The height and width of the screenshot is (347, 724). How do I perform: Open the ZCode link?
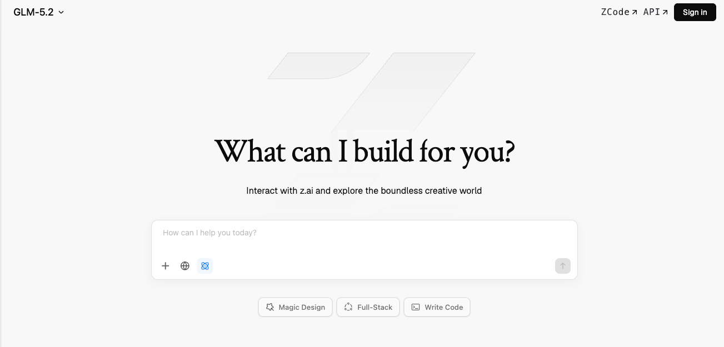click(x=619, y=12)
